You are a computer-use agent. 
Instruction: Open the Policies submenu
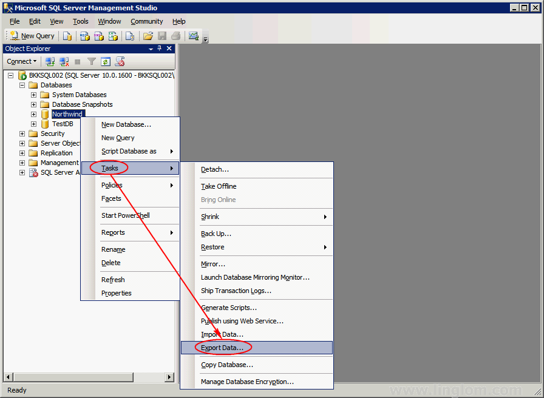(x=131, y=185)
